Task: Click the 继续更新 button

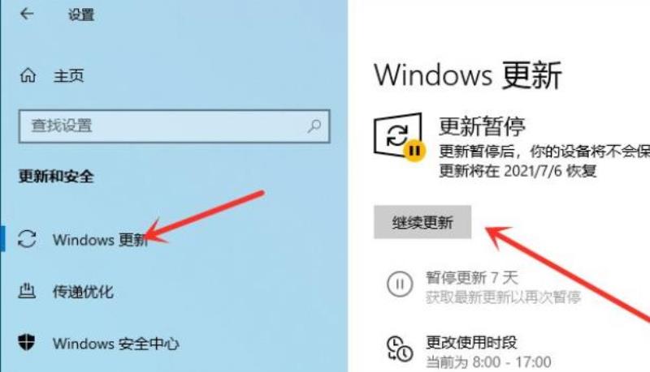Action: tap(422, 222)
